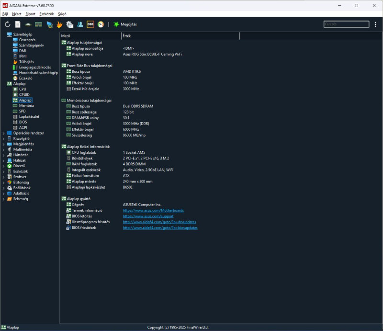This screenshot has width=383, height=331.
Task: Open the memory benchmark RAM icon
Action: tap(39, 24)
